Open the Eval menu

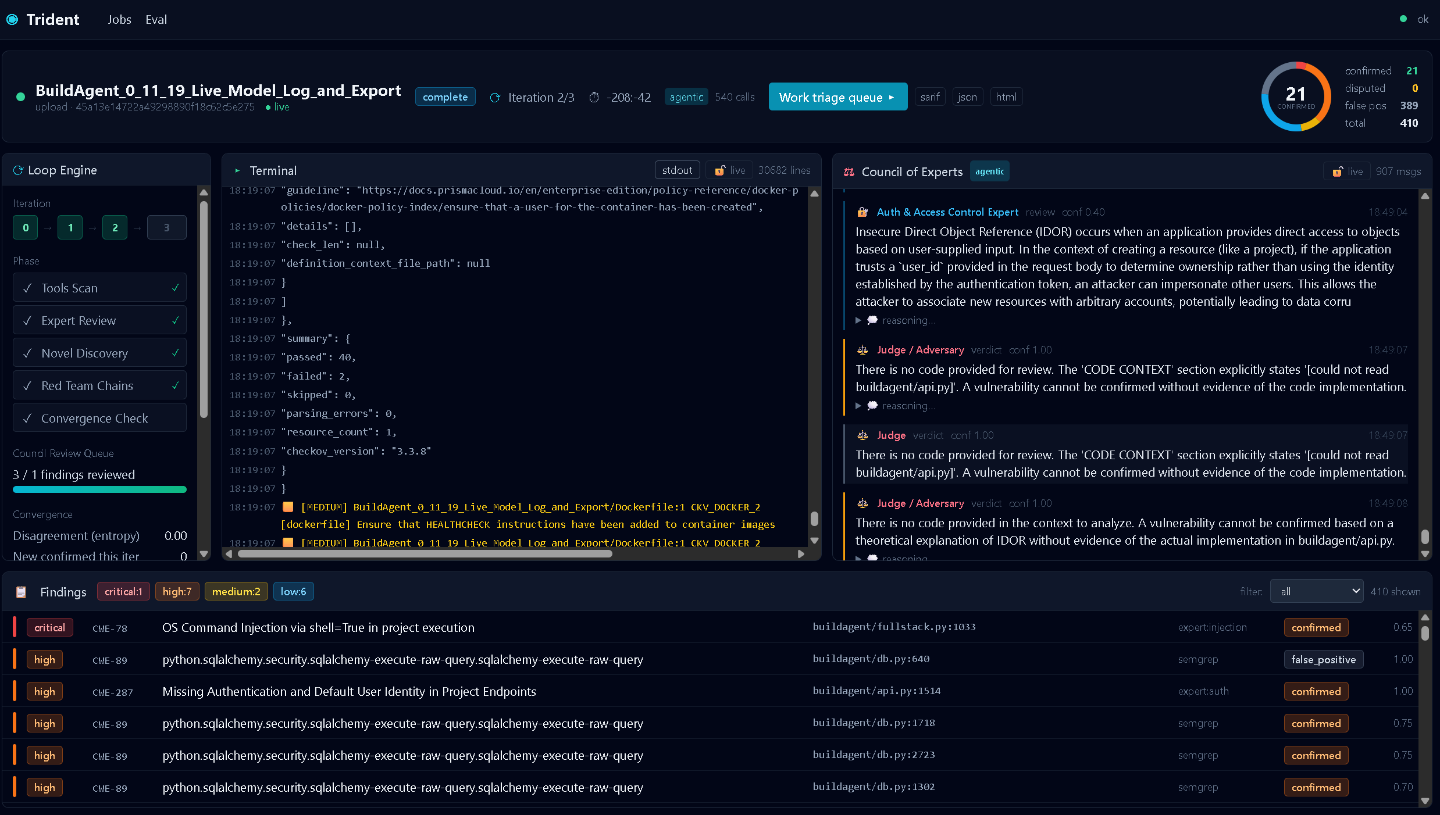click(x=156, y=20)
